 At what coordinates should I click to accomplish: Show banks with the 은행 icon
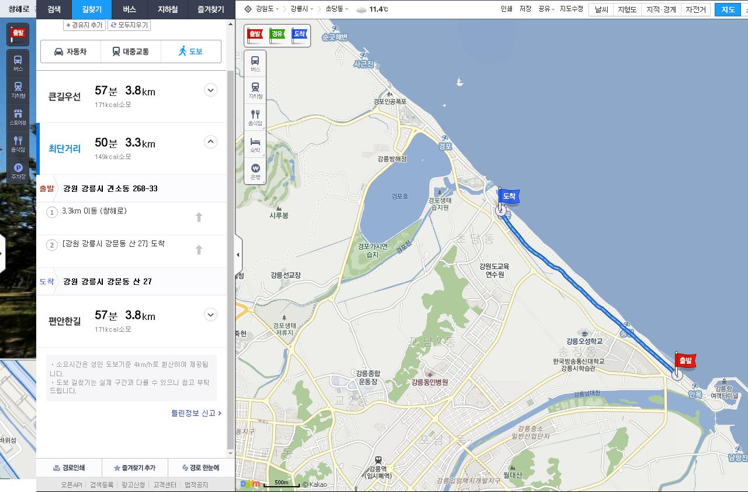pyautogui.click(x=255, y=171)
